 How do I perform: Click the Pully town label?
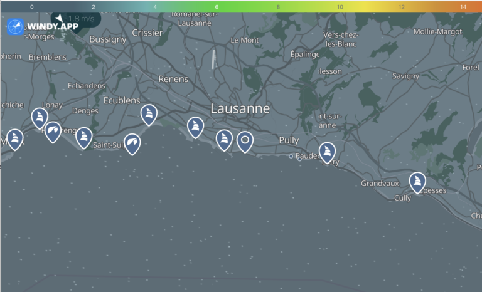[x=289, y=140]
